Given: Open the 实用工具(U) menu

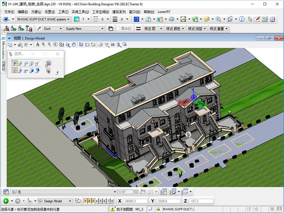Looking at the screenshot, I should [80, 12].
